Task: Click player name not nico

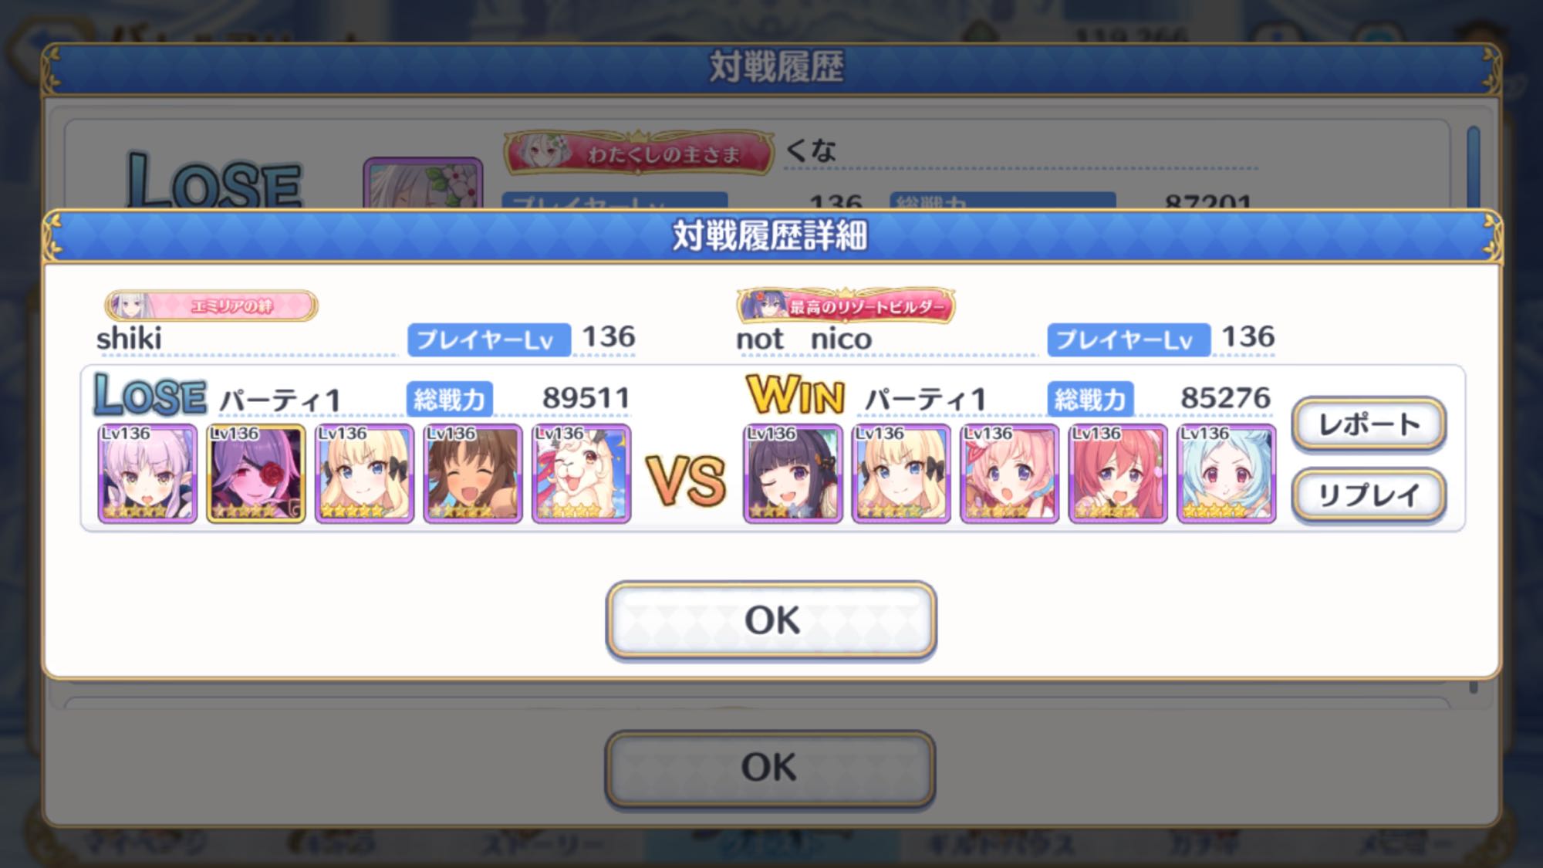Action: (x=804, y=339)
